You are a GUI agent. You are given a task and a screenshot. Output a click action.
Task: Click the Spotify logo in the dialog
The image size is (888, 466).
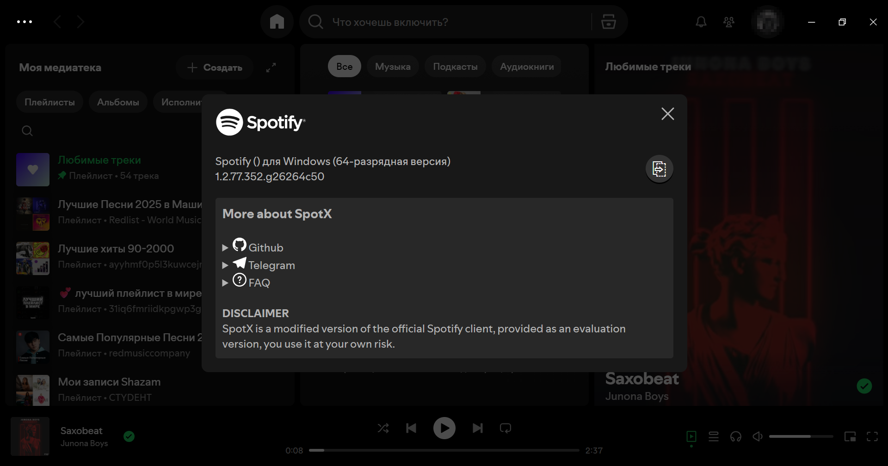[260, 122]
